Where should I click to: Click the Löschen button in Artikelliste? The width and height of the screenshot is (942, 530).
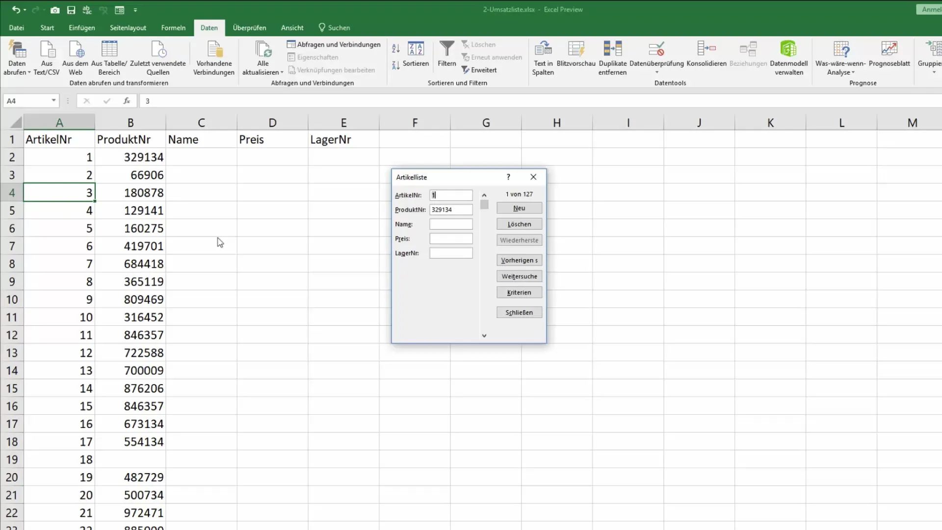pyautogui.click(x=519, y=224)
